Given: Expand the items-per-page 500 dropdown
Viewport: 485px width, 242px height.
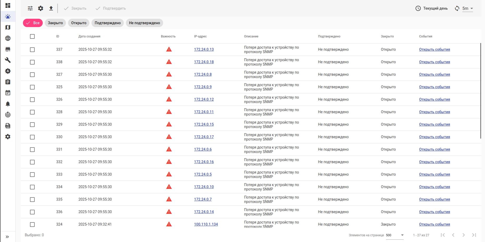Looking at the screenshot, I should click(395, 235).
